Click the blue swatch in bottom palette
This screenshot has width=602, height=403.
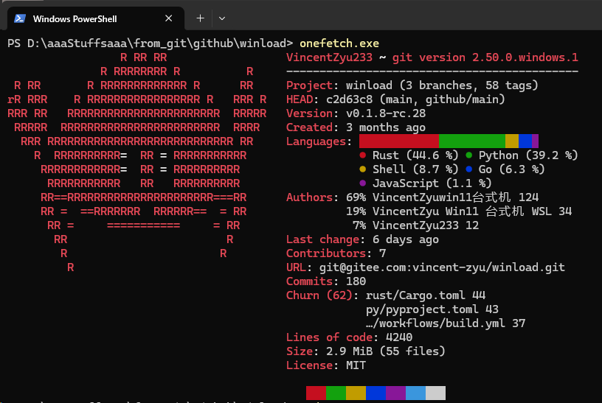point(376,393)
